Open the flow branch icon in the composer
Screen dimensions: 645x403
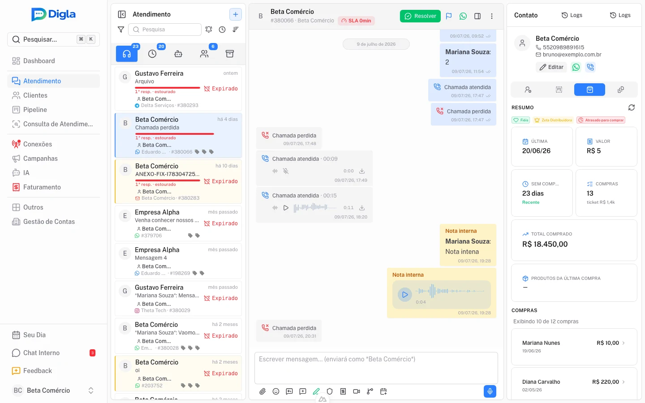[x=370, y=391]
